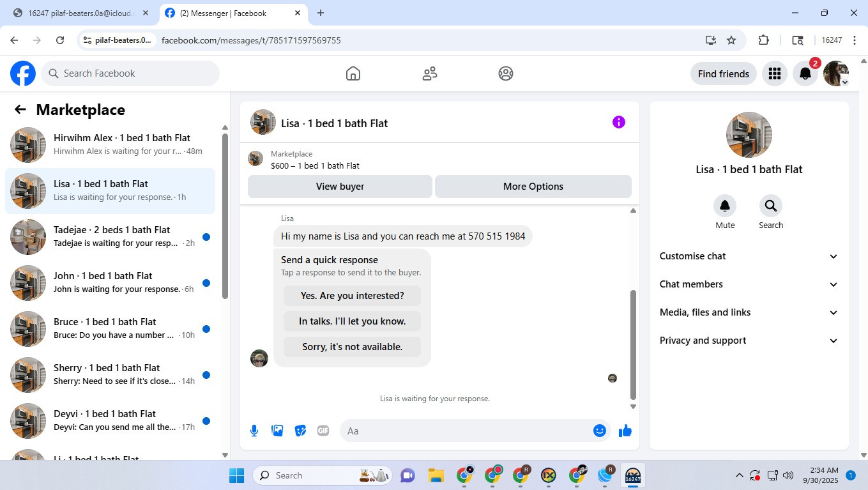Open the emoji picker in message box
Image resolution: width=868 pixels, height=490 pixels.
tap(599, 431)
